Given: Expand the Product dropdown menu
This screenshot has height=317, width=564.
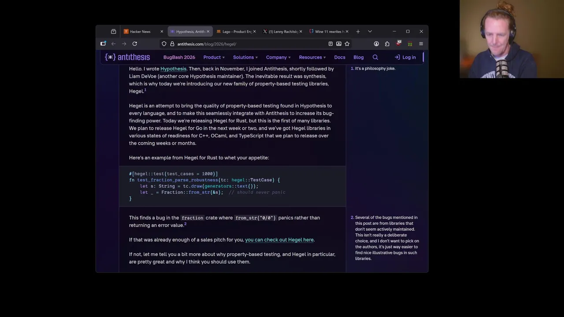Looking at the screenshot, I should point(214,57).
